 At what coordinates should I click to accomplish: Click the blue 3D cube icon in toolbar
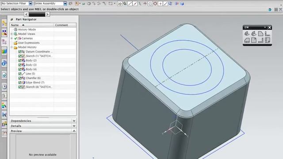pos(182,4)
